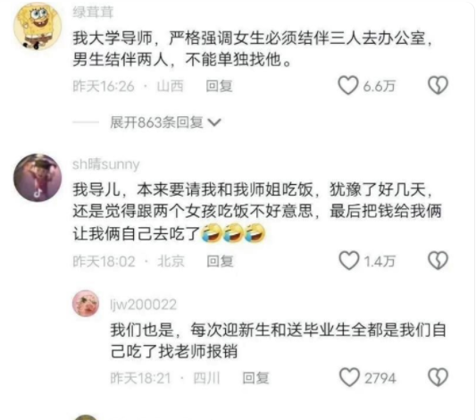476x420 pixels.
Task: Select the 6.6万 like count
Action: click(379, 87)
